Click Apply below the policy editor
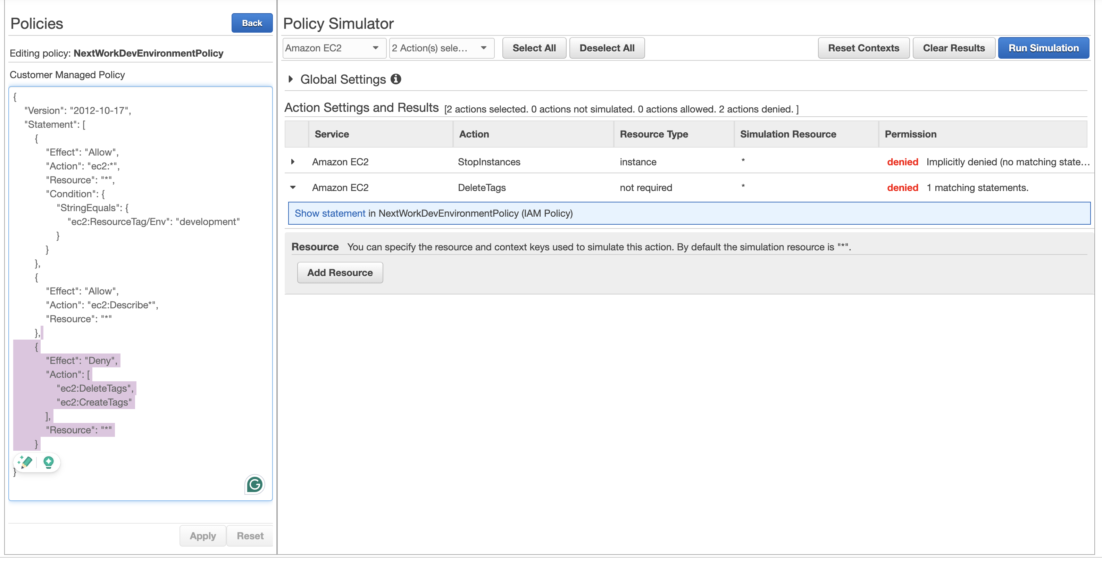This screenshot has height=566, width=1102. [x=203, y=536]
